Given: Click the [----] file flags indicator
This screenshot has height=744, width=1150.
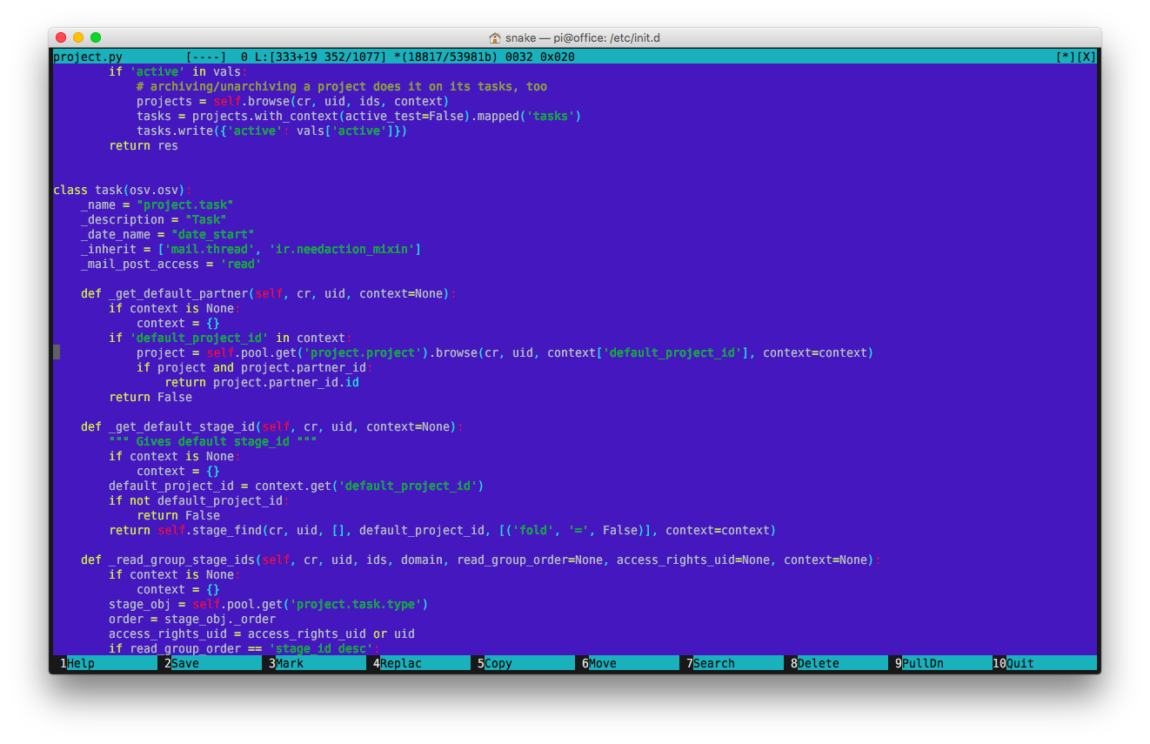Looking at the screenshot, I should [206, 57].
